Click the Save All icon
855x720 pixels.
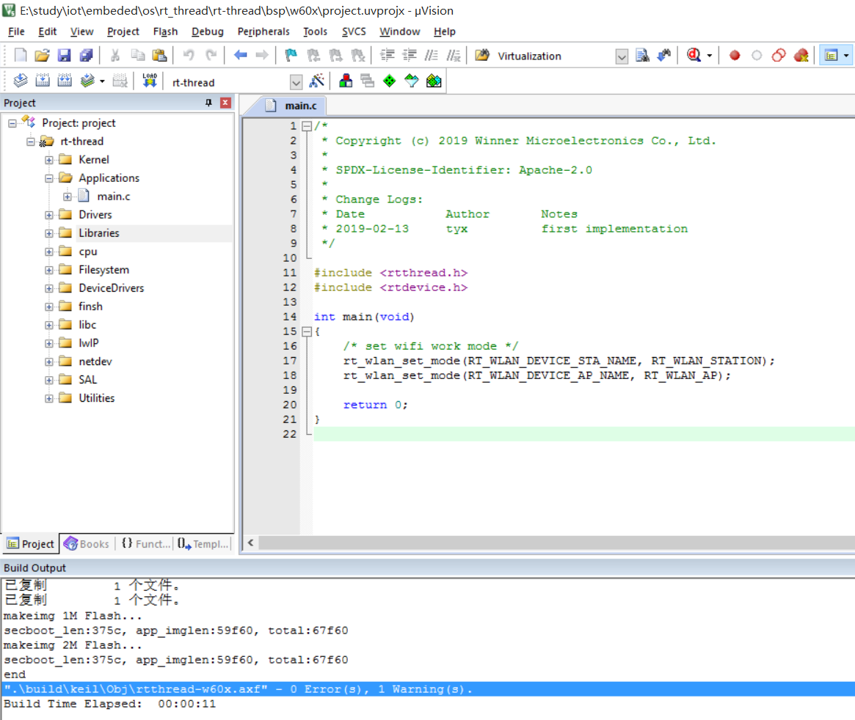(86, 55)
